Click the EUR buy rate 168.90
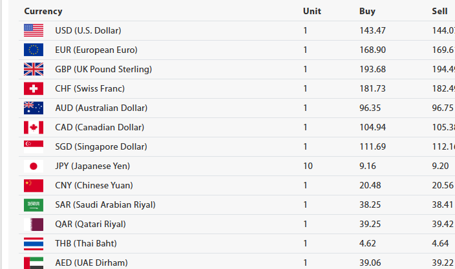 pyautogui.click(x=372, y=50)
